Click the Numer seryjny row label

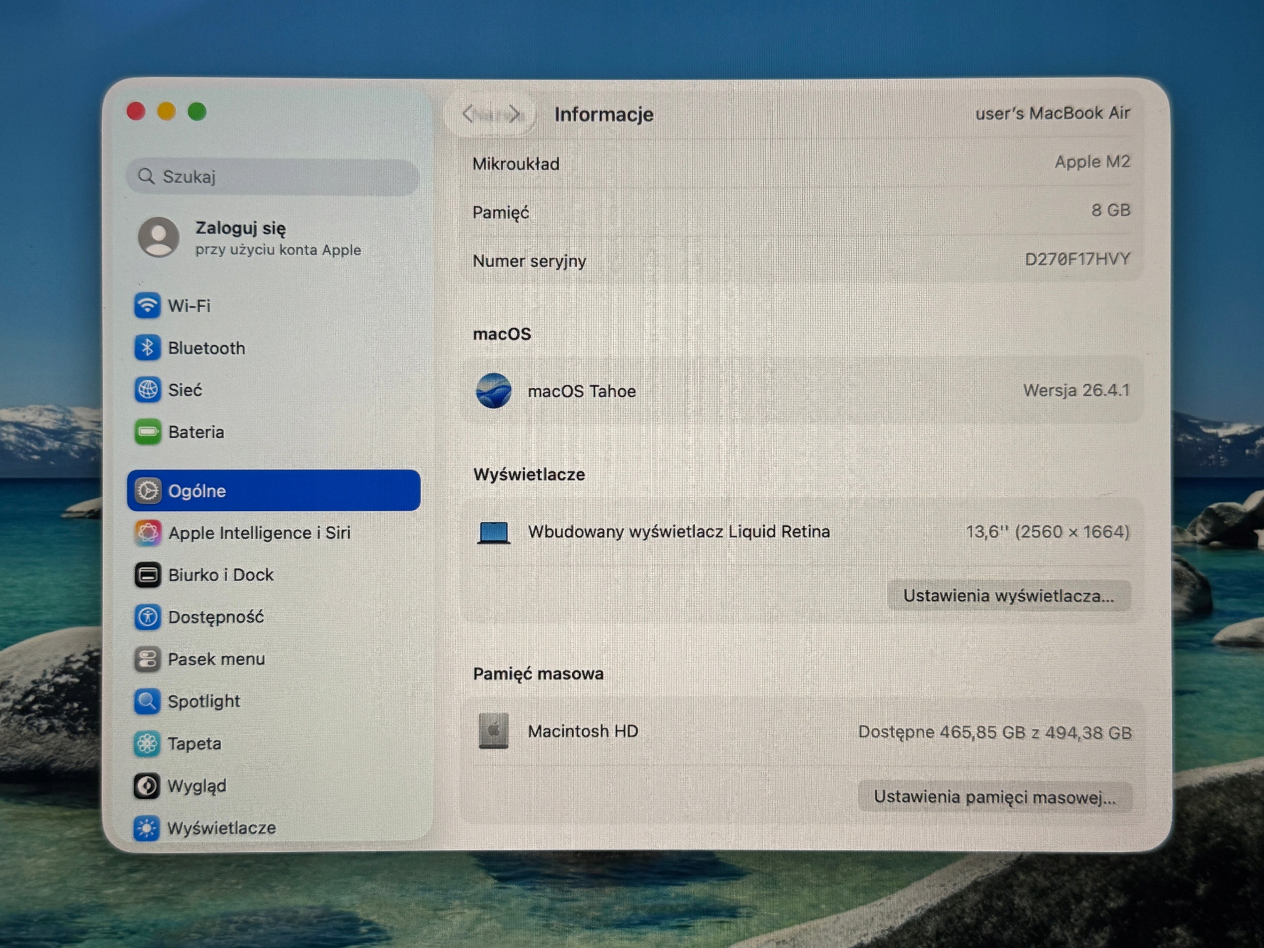(x=529, y=261)
